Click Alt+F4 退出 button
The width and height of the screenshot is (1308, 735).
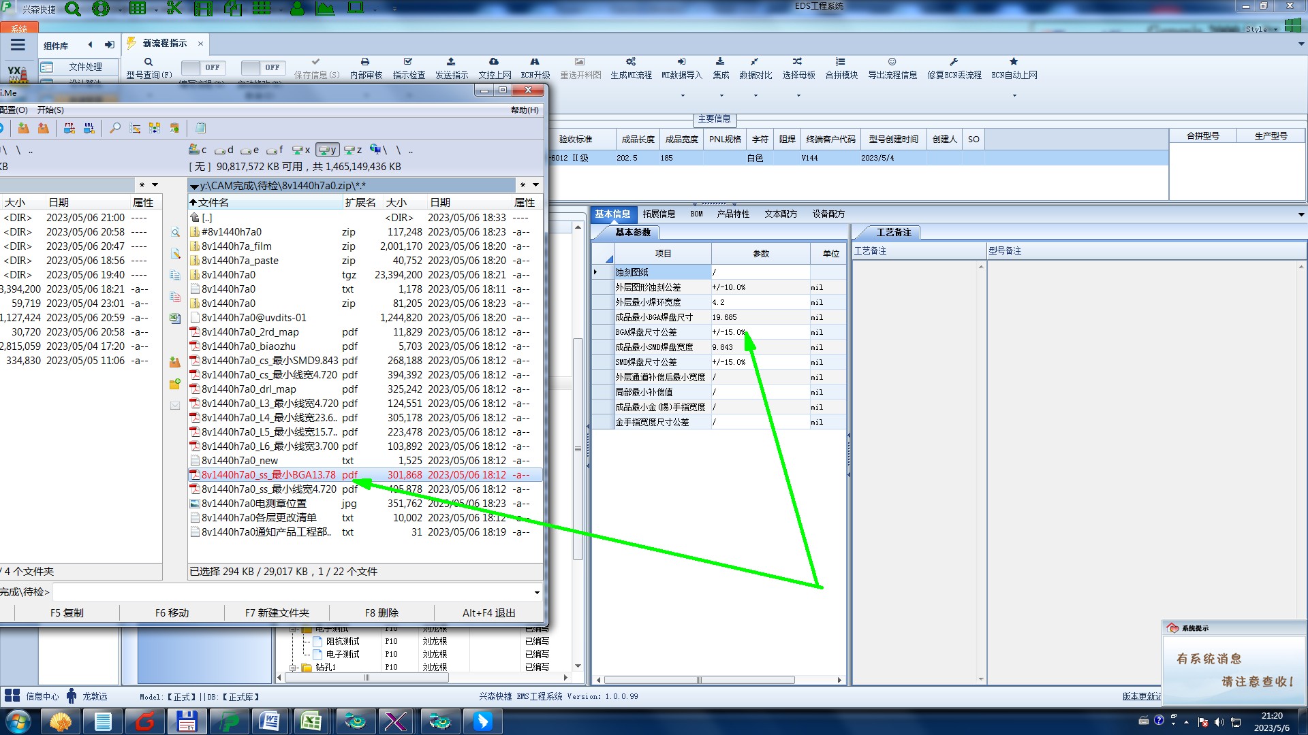489,612
